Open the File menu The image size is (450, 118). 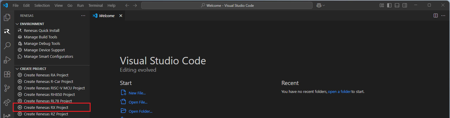pyautogui.click(x=16, y=5)
